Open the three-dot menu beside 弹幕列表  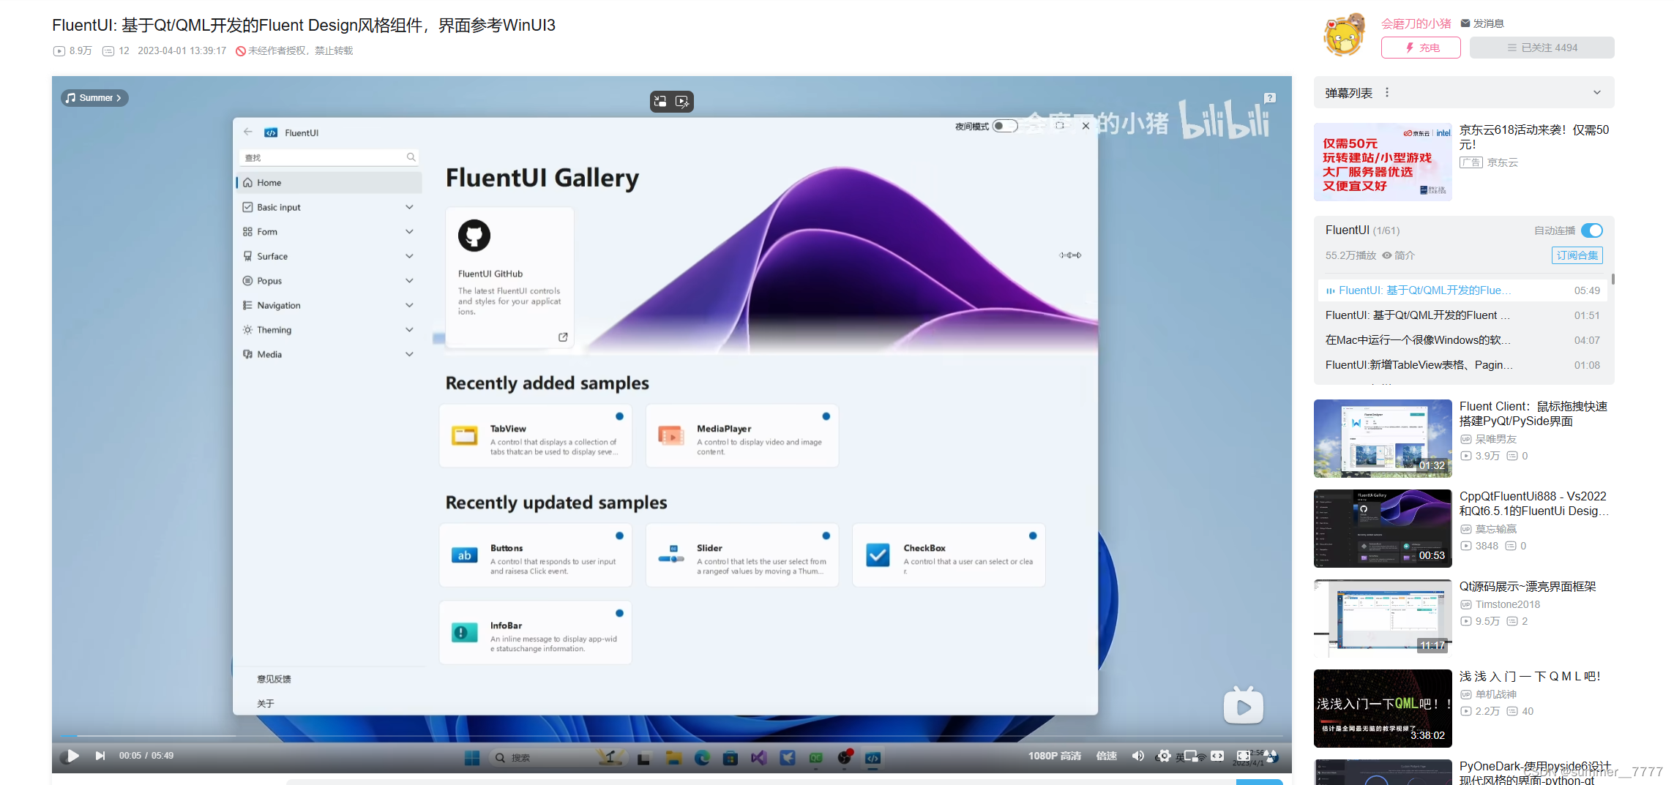[1386, 93]
